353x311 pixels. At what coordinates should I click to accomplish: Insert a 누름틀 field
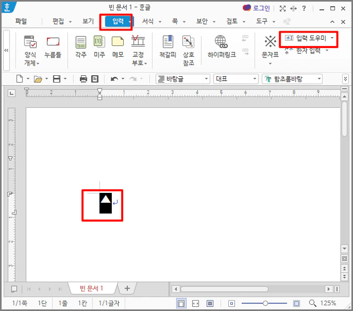[53, 47]
